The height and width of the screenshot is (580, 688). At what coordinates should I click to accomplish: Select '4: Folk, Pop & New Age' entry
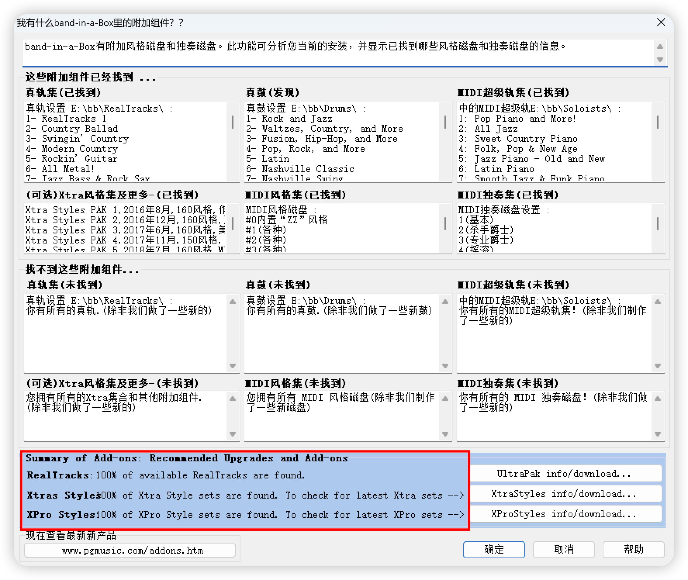pyautogui.click(x=518, y=149)
